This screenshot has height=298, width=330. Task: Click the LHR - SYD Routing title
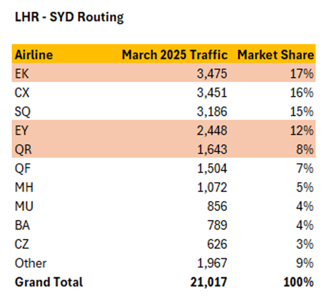[x=69, y=17]
